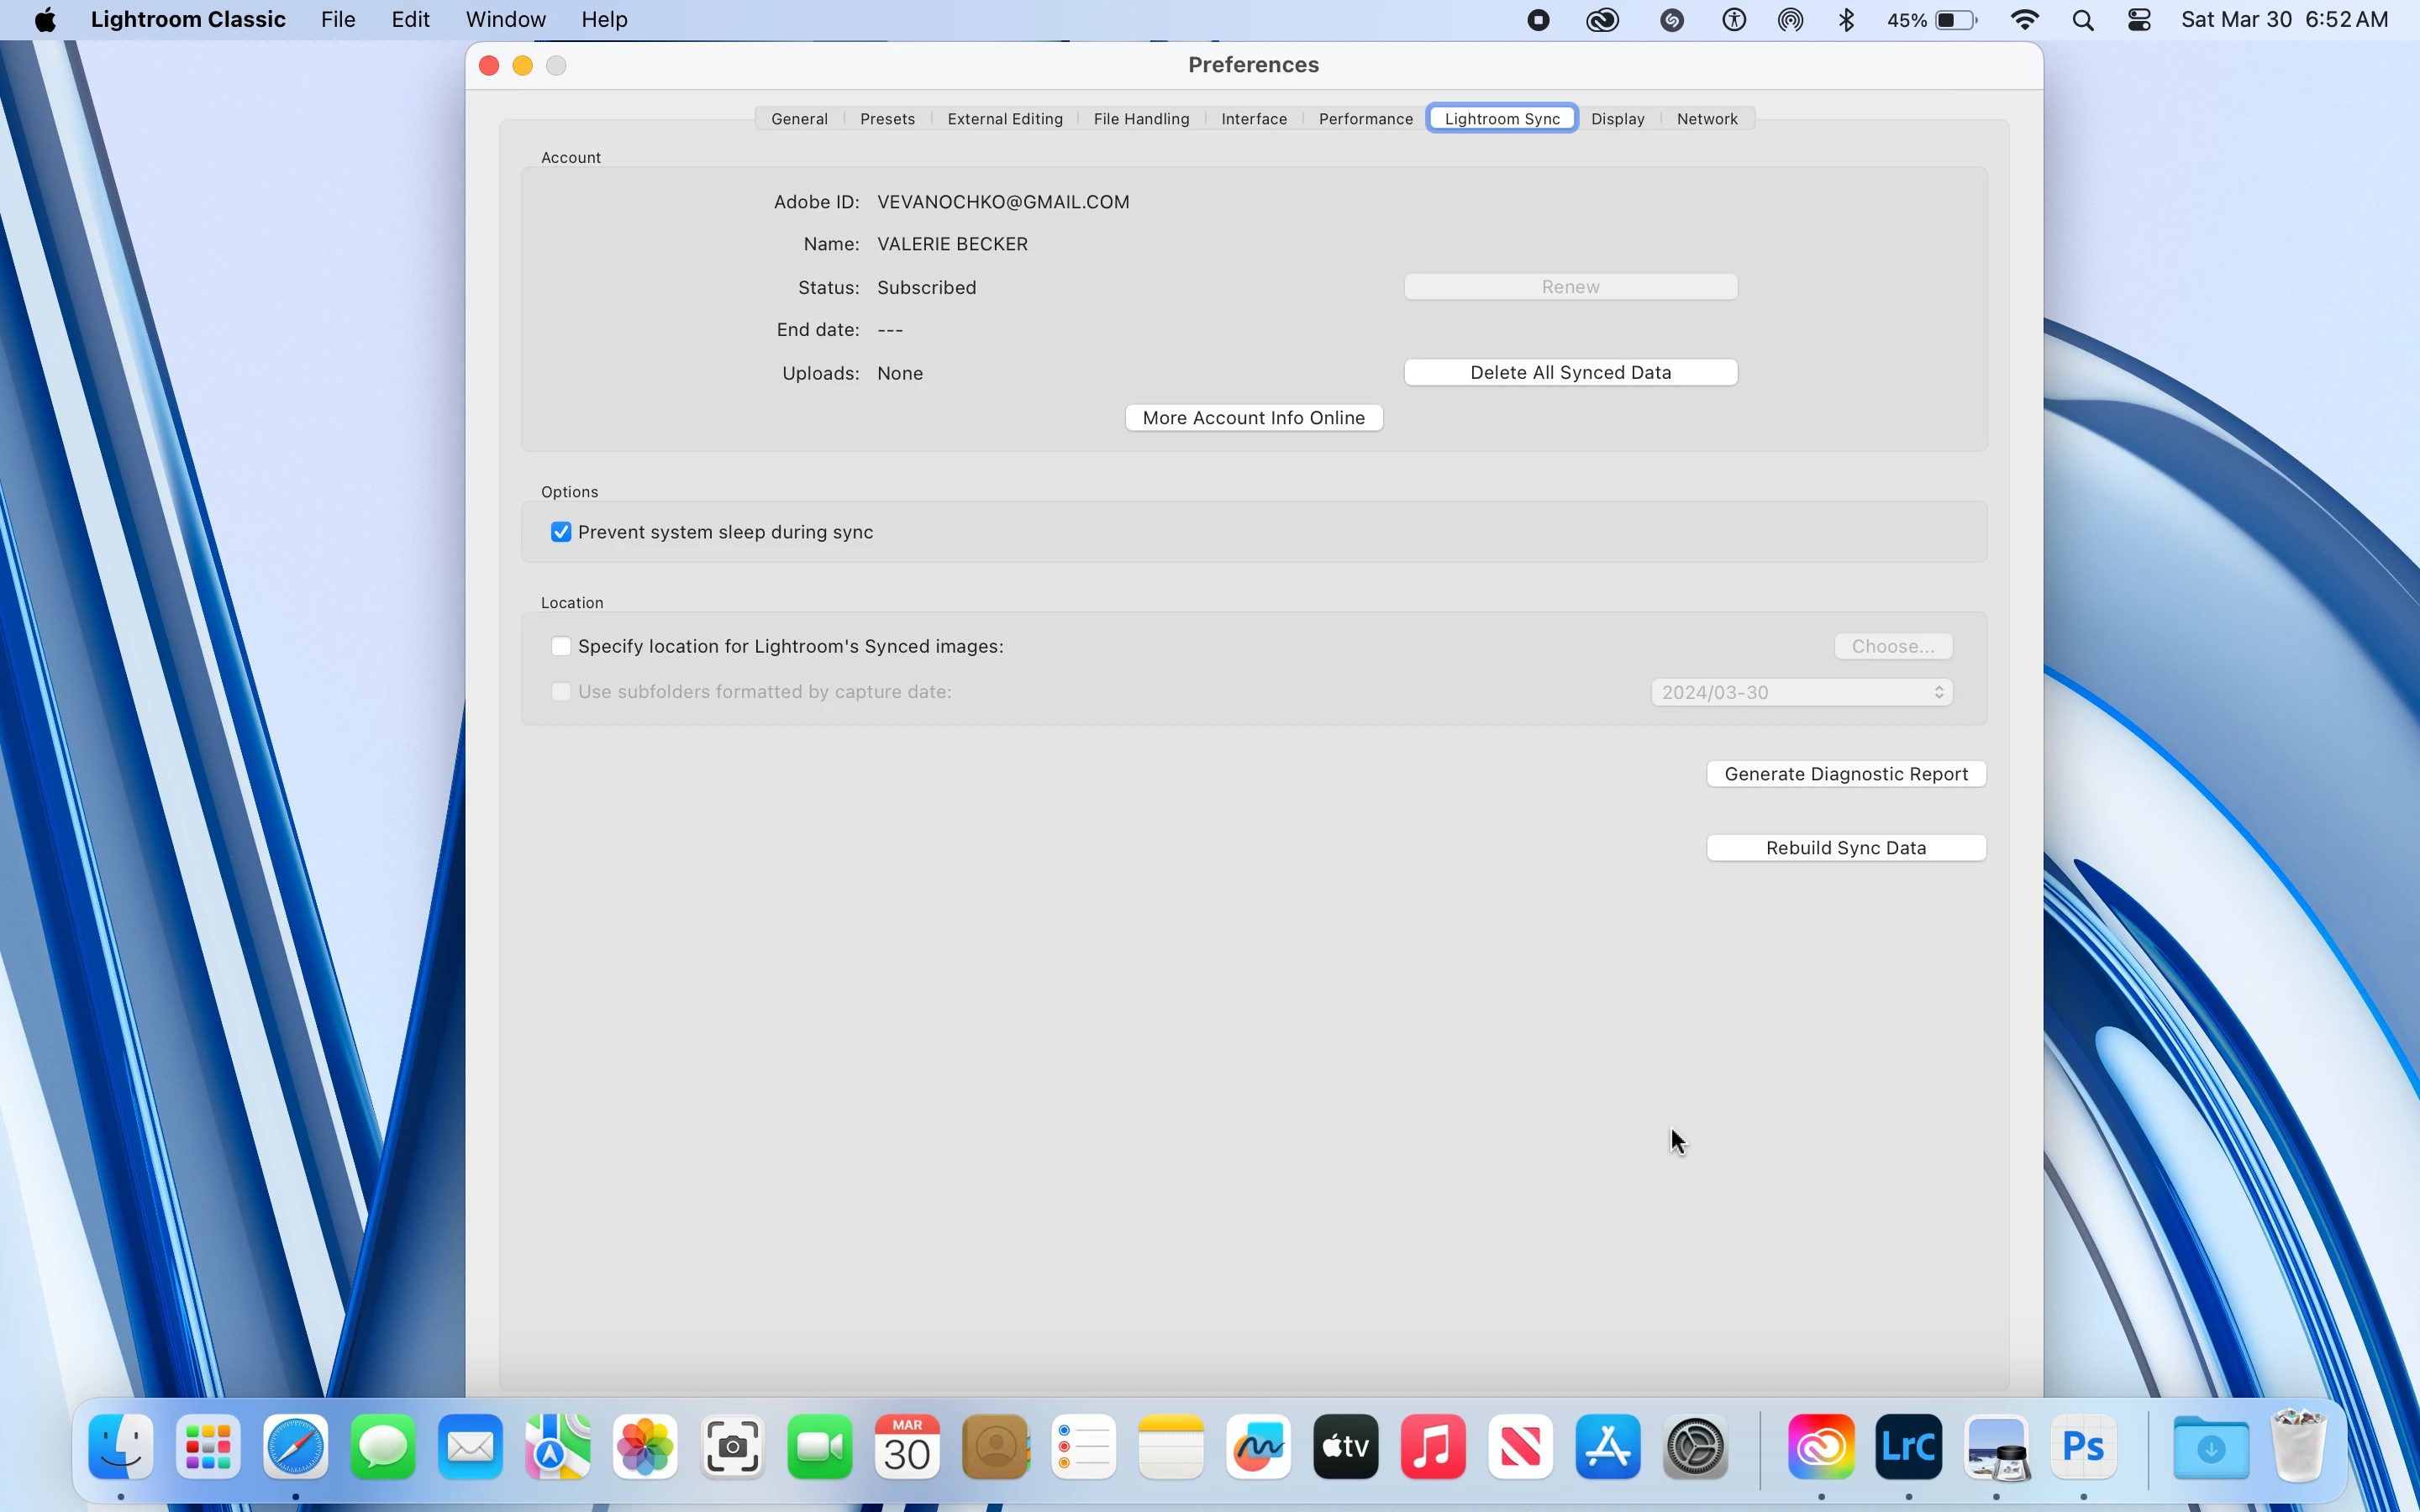Click Creative Cloud menu bar icon
2420x1512 pixels.
(x=1602, y=20)
